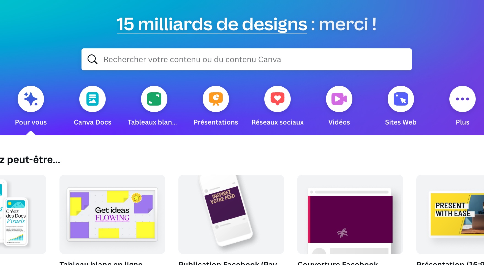Screen dimensions: 484x265
Task: Follow the 15 milliards de designs link
Action: (212, 24)
